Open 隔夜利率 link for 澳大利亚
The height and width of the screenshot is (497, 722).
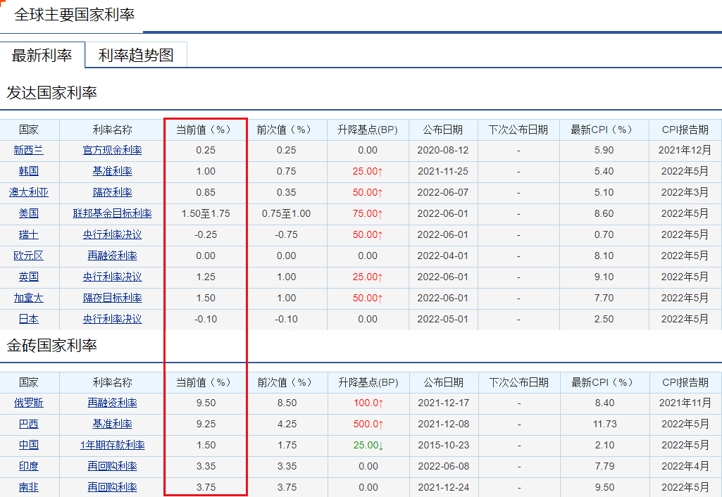(x=113, y=192)
